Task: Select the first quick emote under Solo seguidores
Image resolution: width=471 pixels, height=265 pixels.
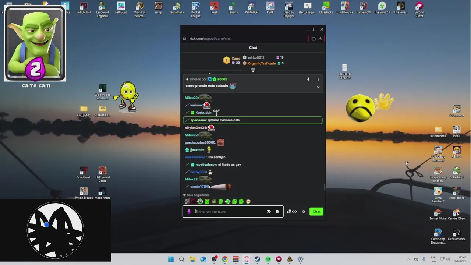Action: 187,202
